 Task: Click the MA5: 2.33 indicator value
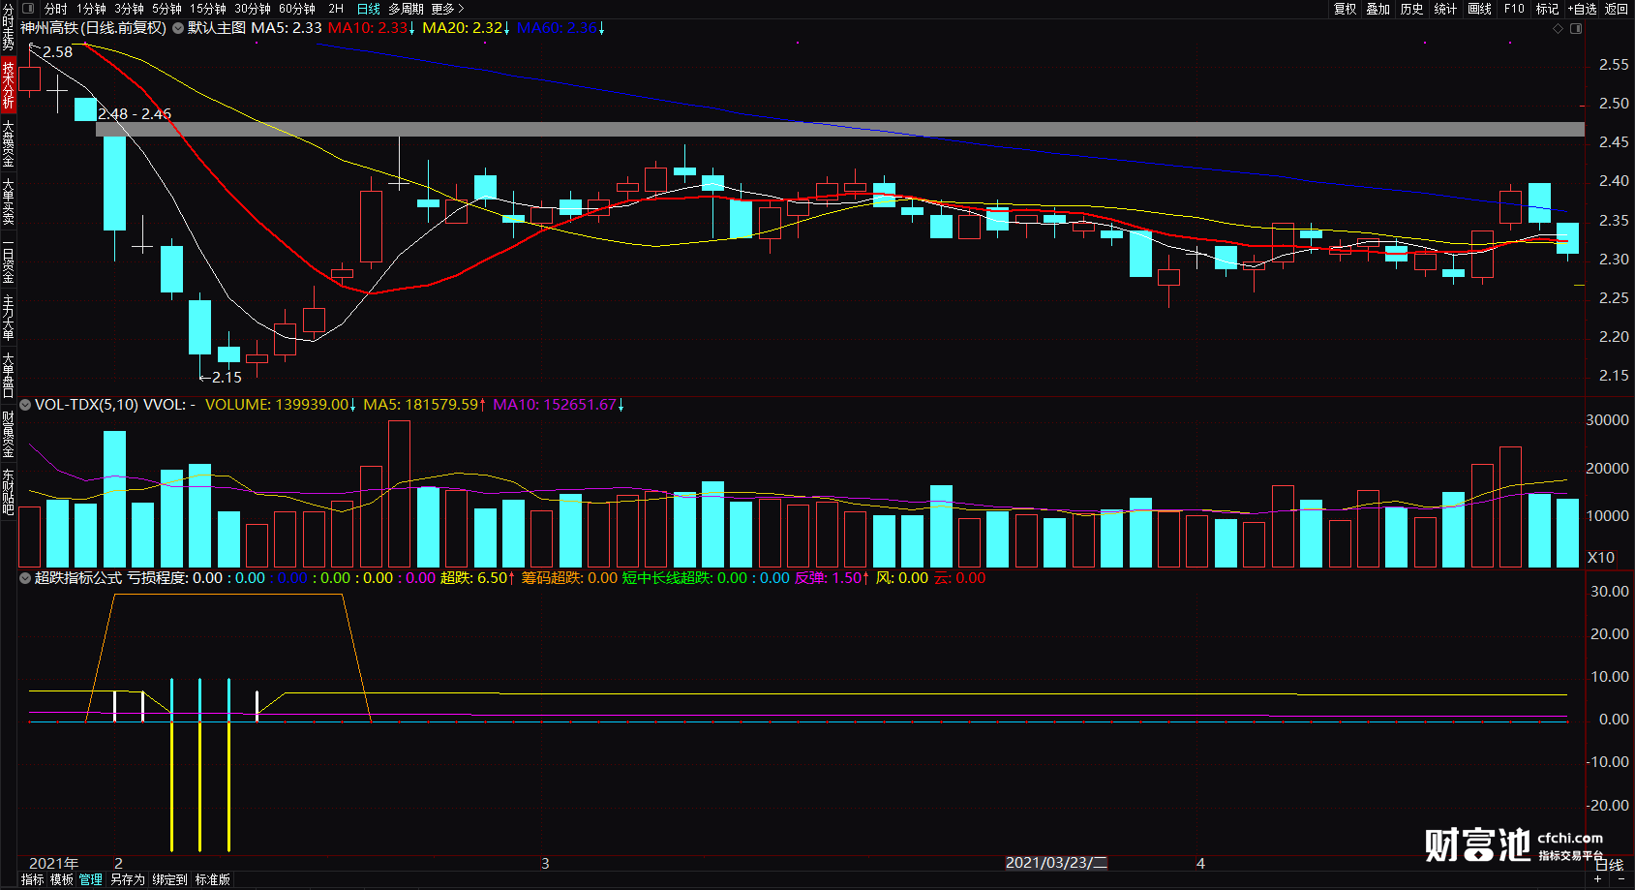[287, 28]
